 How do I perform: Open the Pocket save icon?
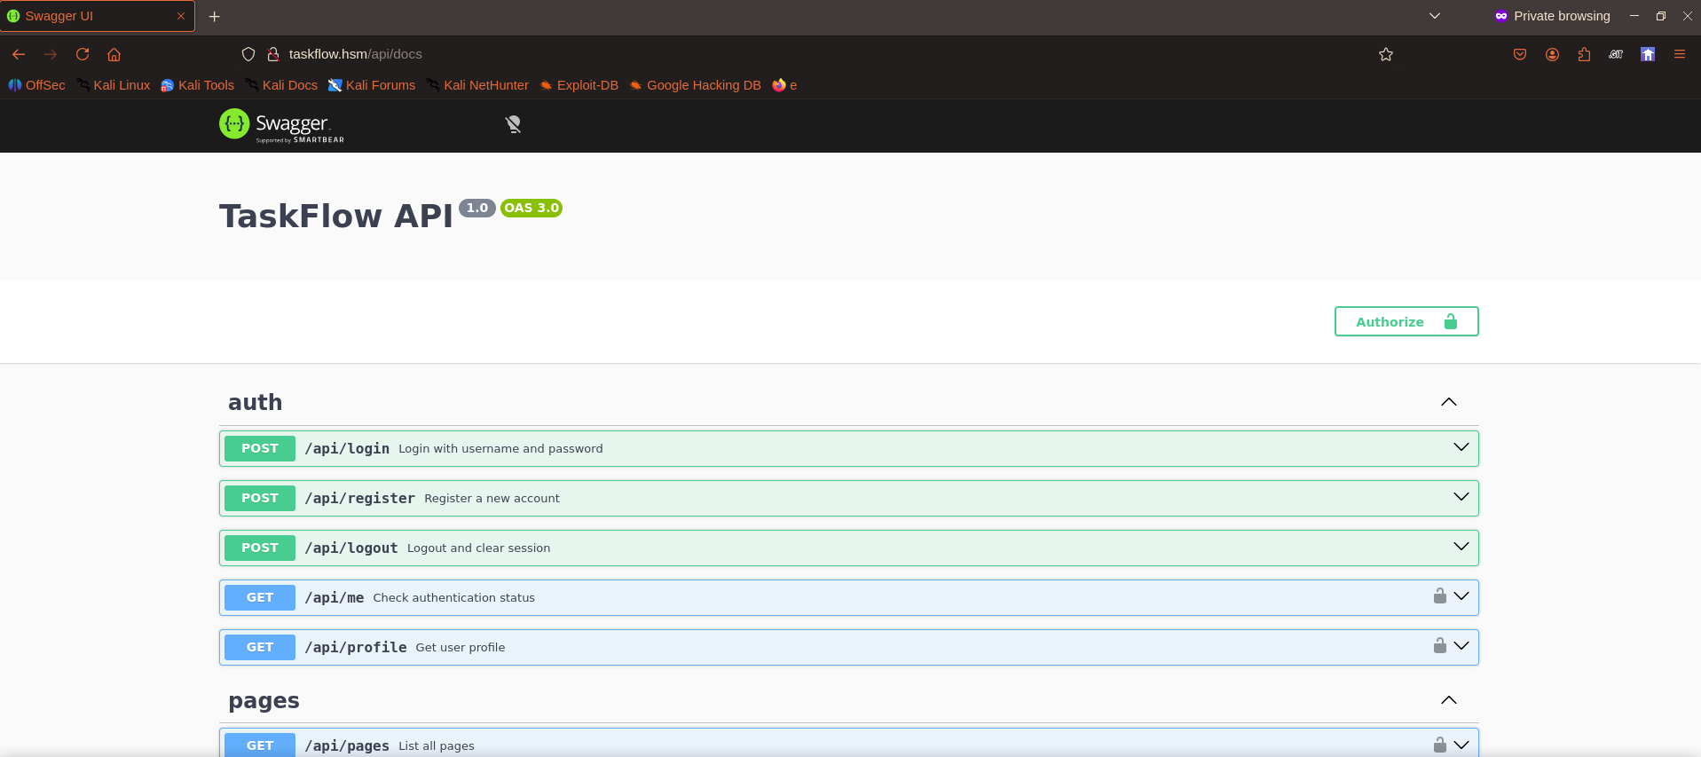[1520, 54]
